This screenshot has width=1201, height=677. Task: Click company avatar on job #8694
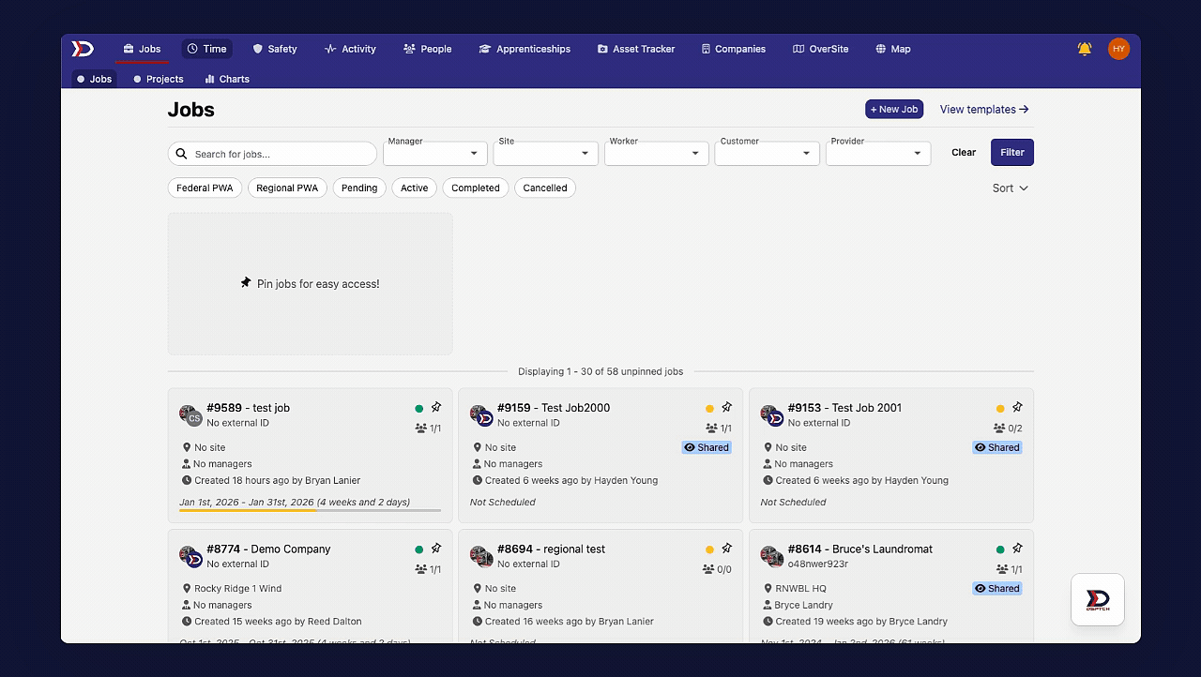[481, 557]
